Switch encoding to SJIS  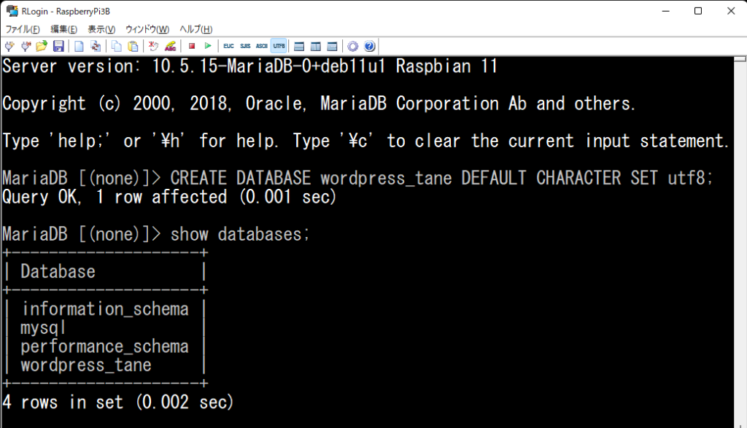coord(245,46)
